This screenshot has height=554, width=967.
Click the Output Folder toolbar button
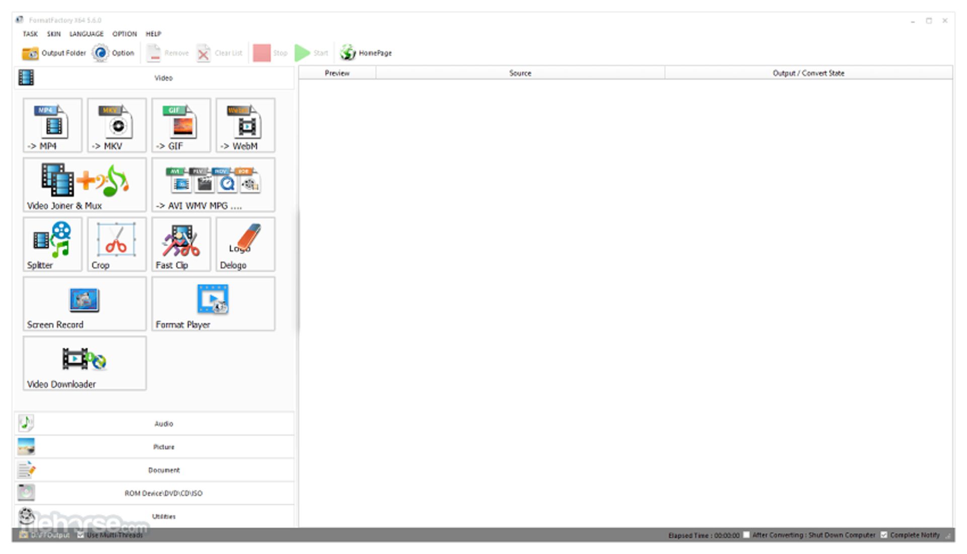54,53
